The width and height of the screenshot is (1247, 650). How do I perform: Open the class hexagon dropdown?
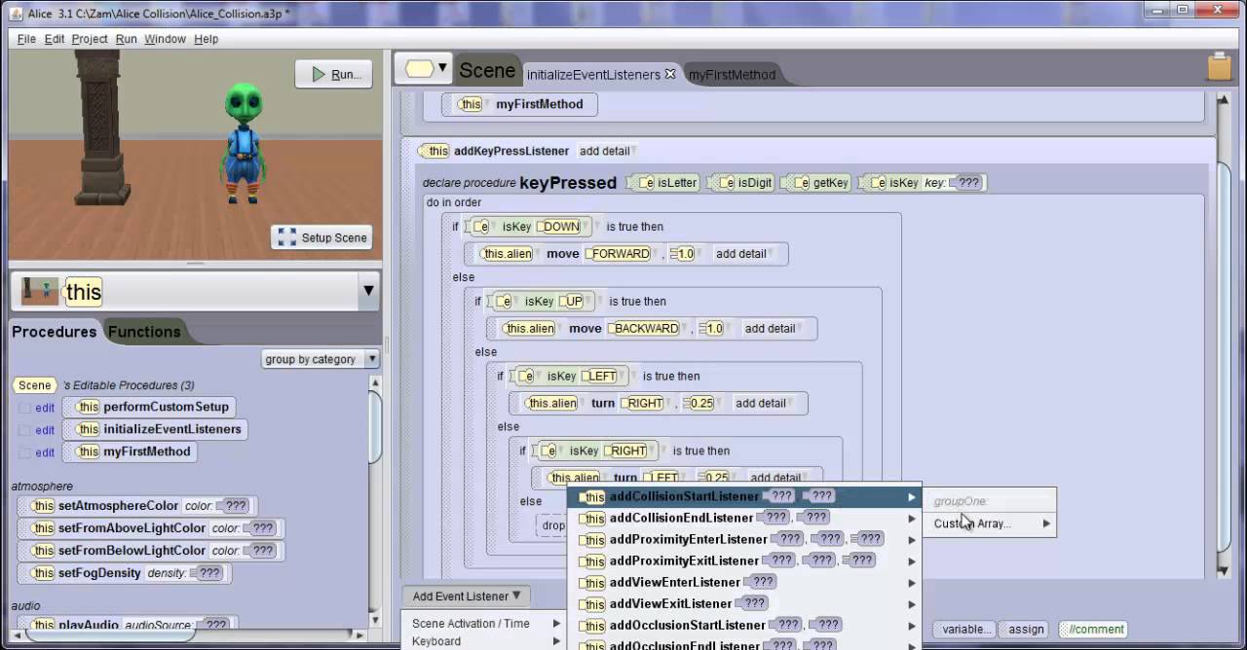point(425,68)
